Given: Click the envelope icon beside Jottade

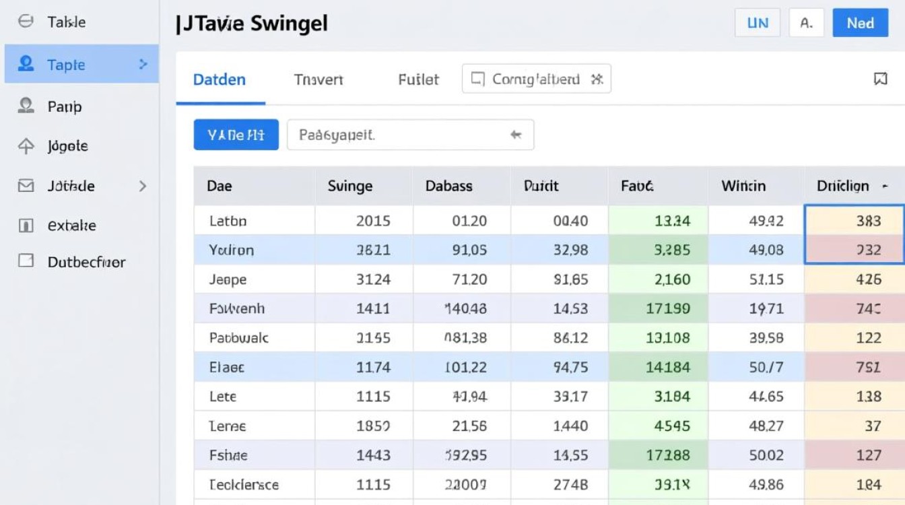Looking at the screenshot, I should coord(26,186).
